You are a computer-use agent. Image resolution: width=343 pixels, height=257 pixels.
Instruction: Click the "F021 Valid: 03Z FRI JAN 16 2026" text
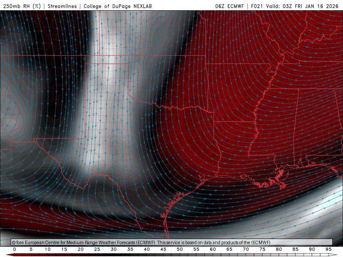[295, 6]
